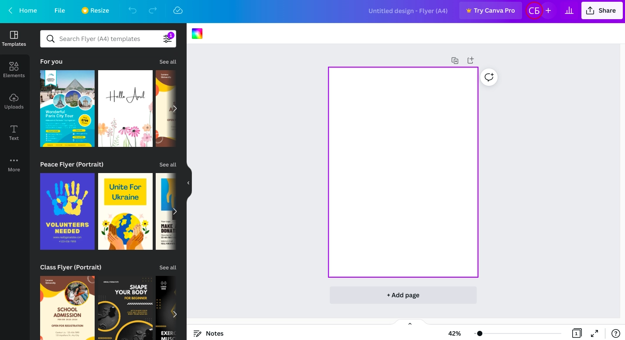The height and width of the screenshot is (340, 625).
Task: Open the page manager showing page 1
Action: point(577,333)
